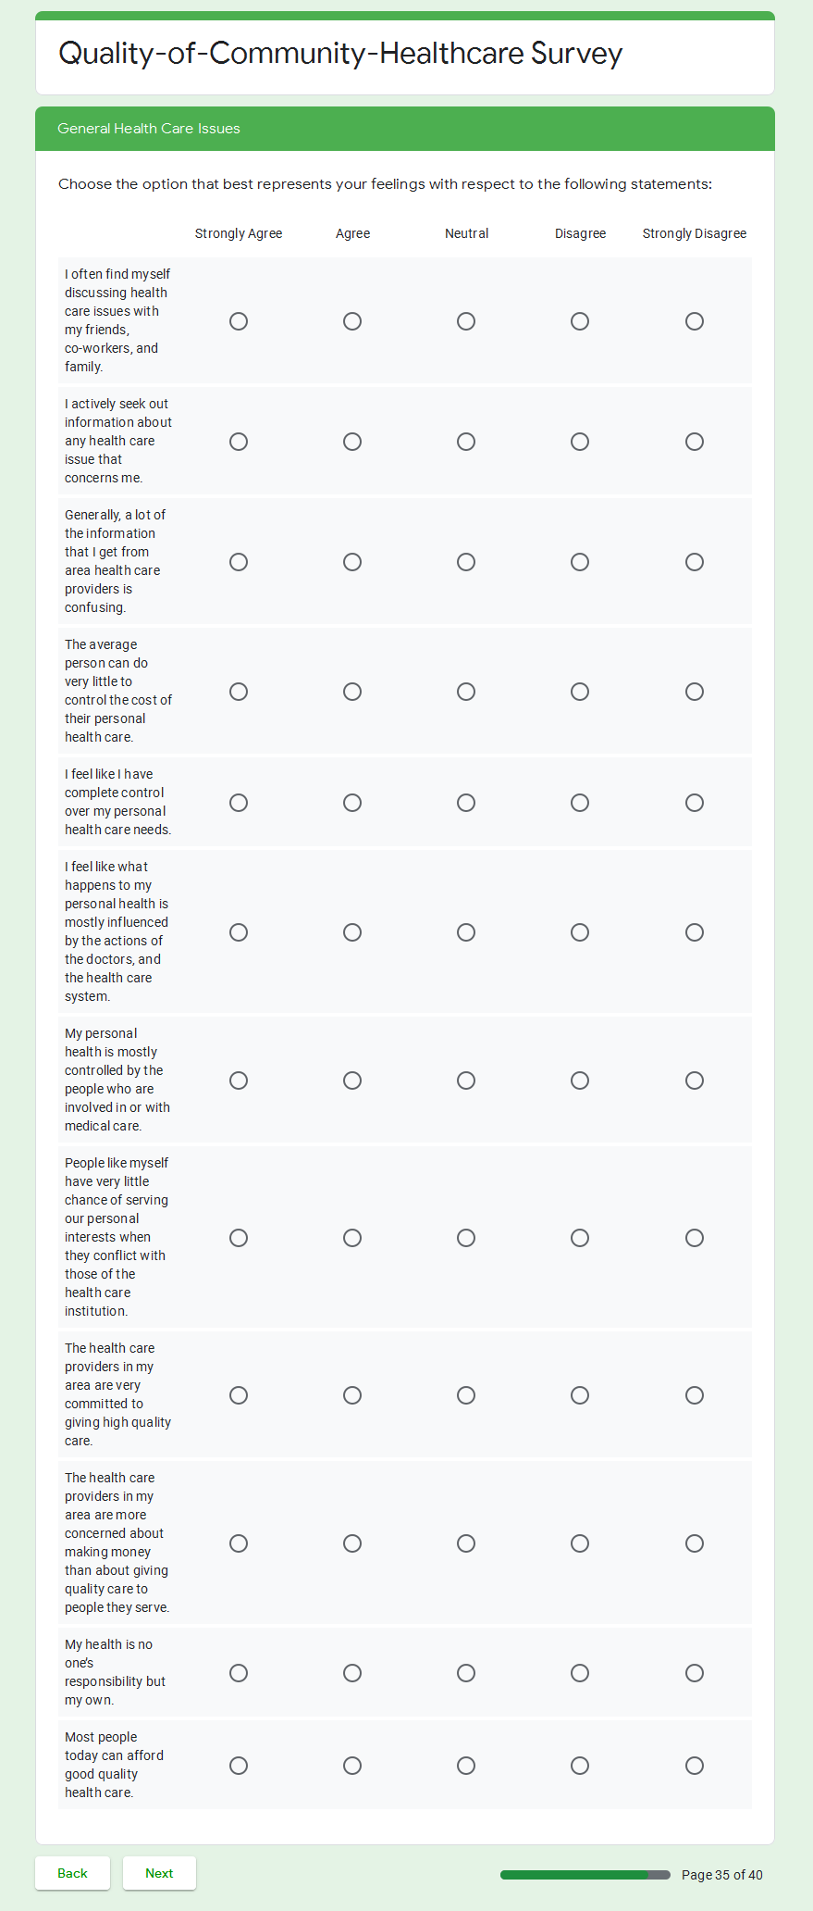The image size is (813, 1911).
Task: Pick Disagree for controlling health care cost
Action: click(580, 692)
